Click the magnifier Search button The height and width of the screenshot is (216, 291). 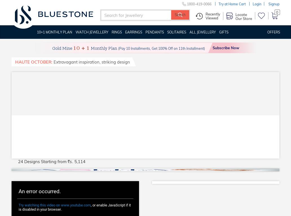(180, 15)
